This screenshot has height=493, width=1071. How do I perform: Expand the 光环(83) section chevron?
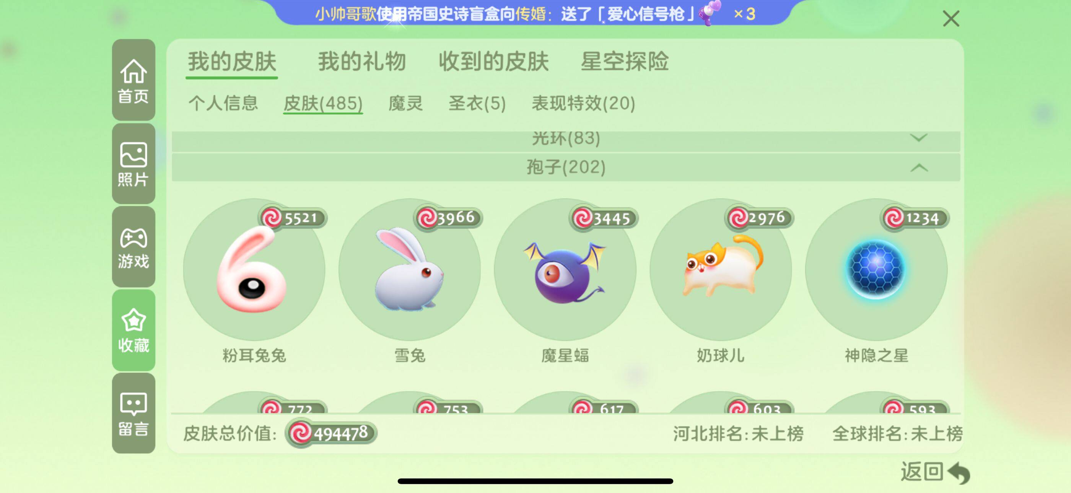(918, 138)
